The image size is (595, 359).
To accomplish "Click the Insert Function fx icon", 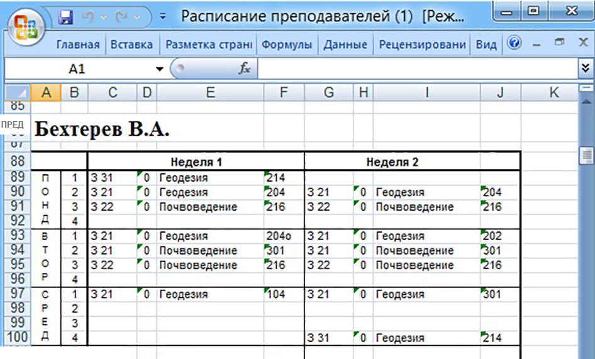I will click(x=244, y=69).
